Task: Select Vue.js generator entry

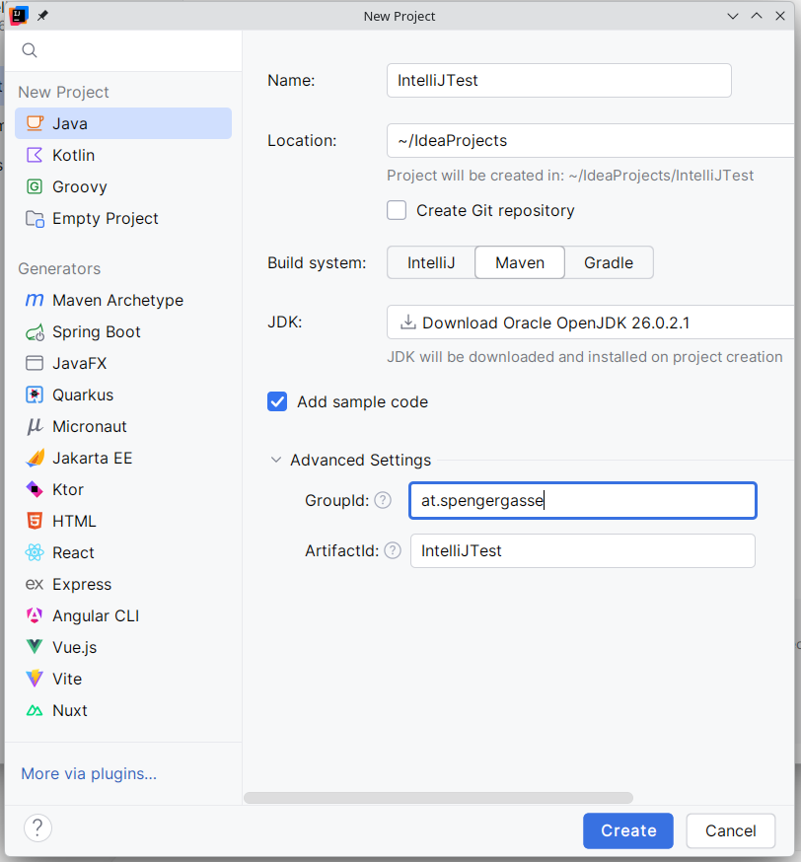Action: click(123, 647)
